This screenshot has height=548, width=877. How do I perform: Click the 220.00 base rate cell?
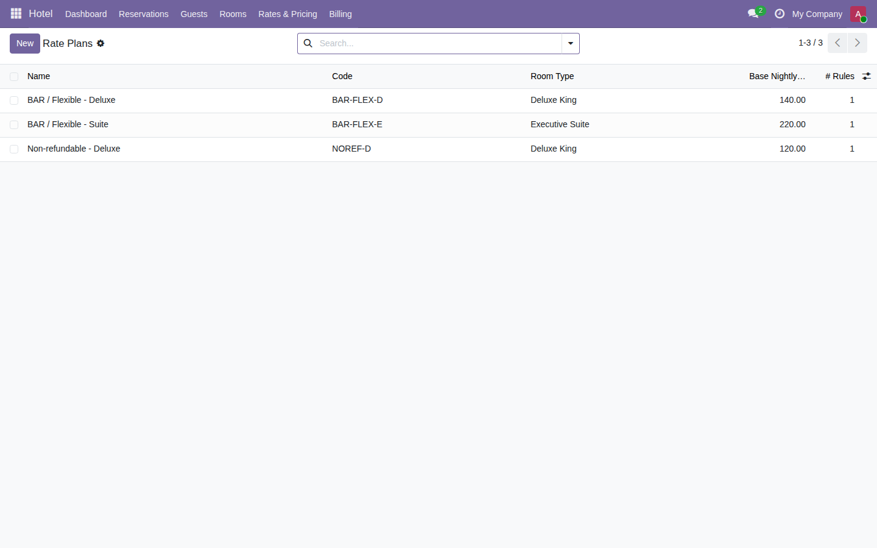(x=792, y=124)
